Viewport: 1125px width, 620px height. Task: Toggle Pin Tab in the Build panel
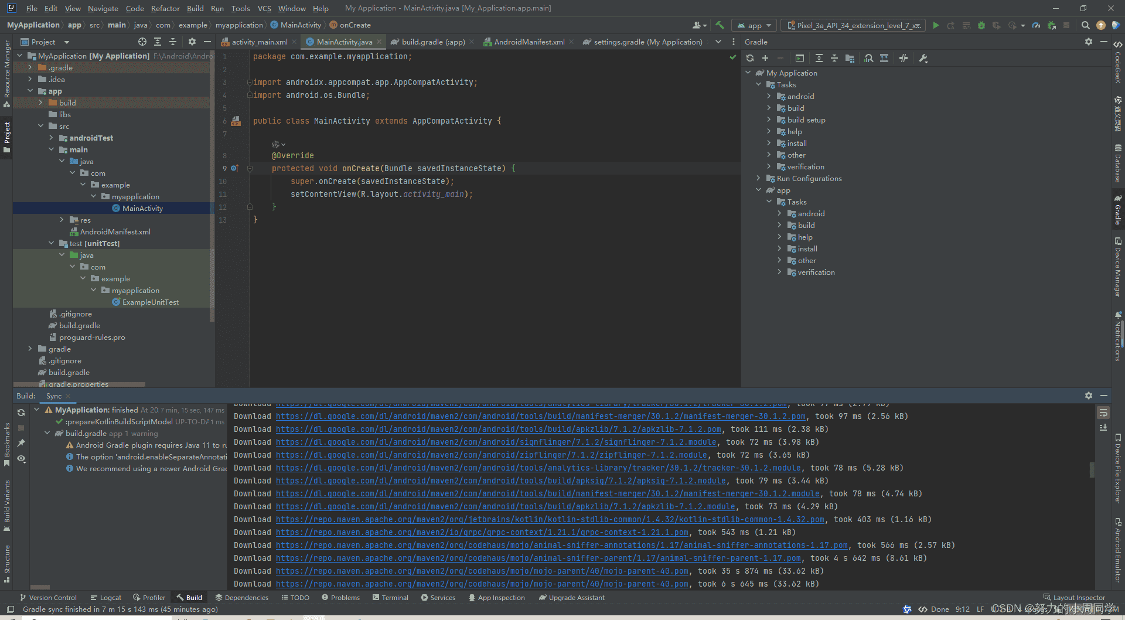tap(21, 443)
